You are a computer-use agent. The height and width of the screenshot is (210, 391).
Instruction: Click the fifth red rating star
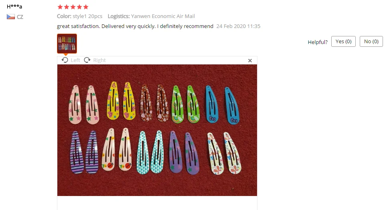coord(86,7)
